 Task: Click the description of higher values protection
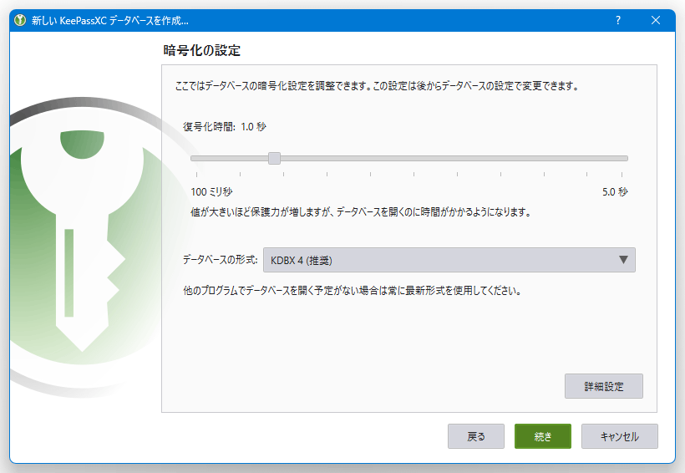pos(361,212)
